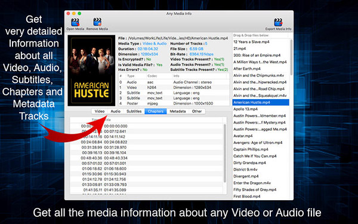Select the chapter at 01:24:12.756
Image resolution: width=358 pixels, height=224 pixels.
[x=146, y=179]
